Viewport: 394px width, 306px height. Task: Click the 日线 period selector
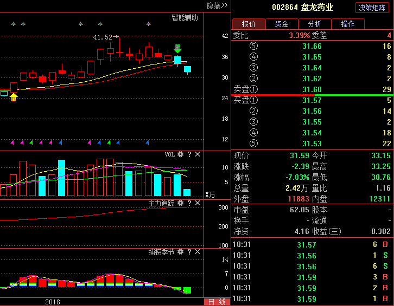[217, 302]
